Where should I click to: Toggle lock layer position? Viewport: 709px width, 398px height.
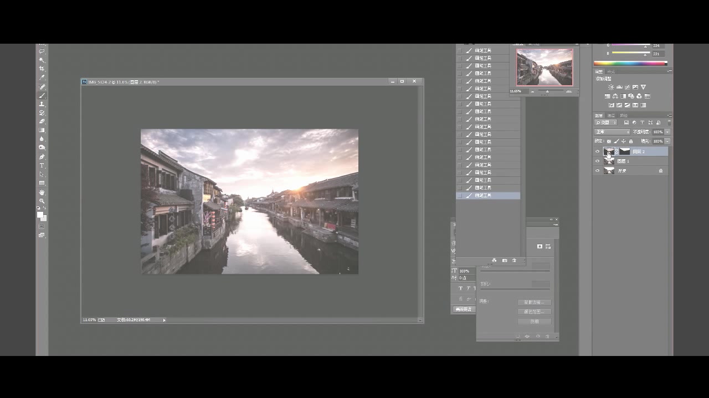pos(623,142)
